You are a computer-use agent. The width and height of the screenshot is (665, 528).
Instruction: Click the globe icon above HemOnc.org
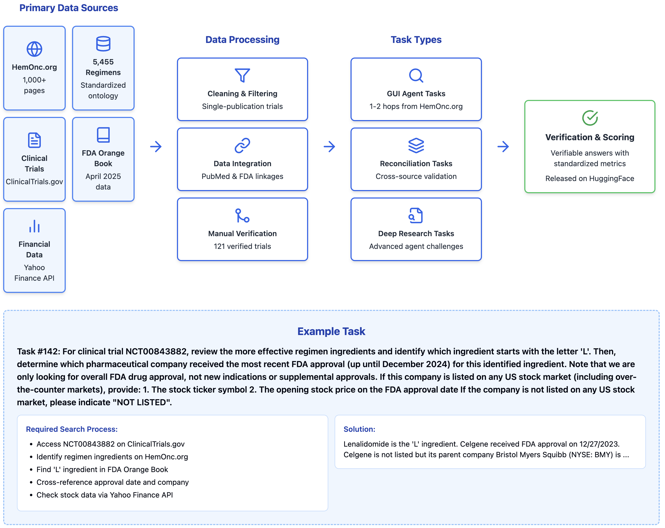(34, 49)
